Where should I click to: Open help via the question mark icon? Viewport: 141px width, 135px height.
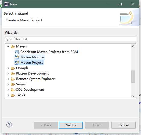coord(9,125)
